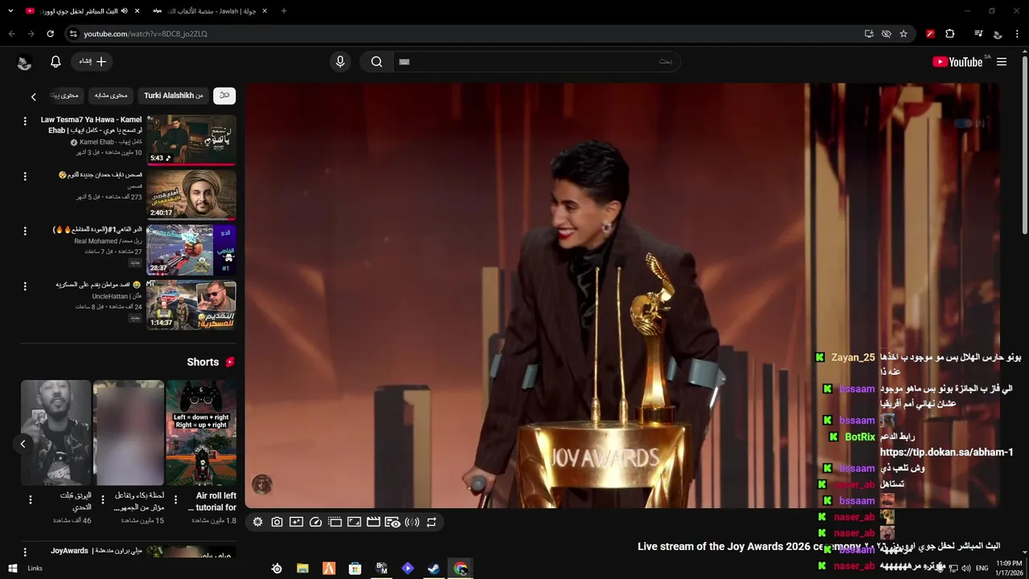Install app icon in address bar

pyautogui.click(x=869, y=34)
